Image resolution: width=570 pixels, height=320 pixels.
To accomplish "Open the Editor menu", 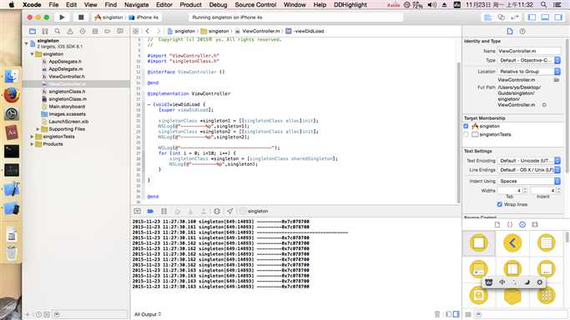I will [164, 5].
